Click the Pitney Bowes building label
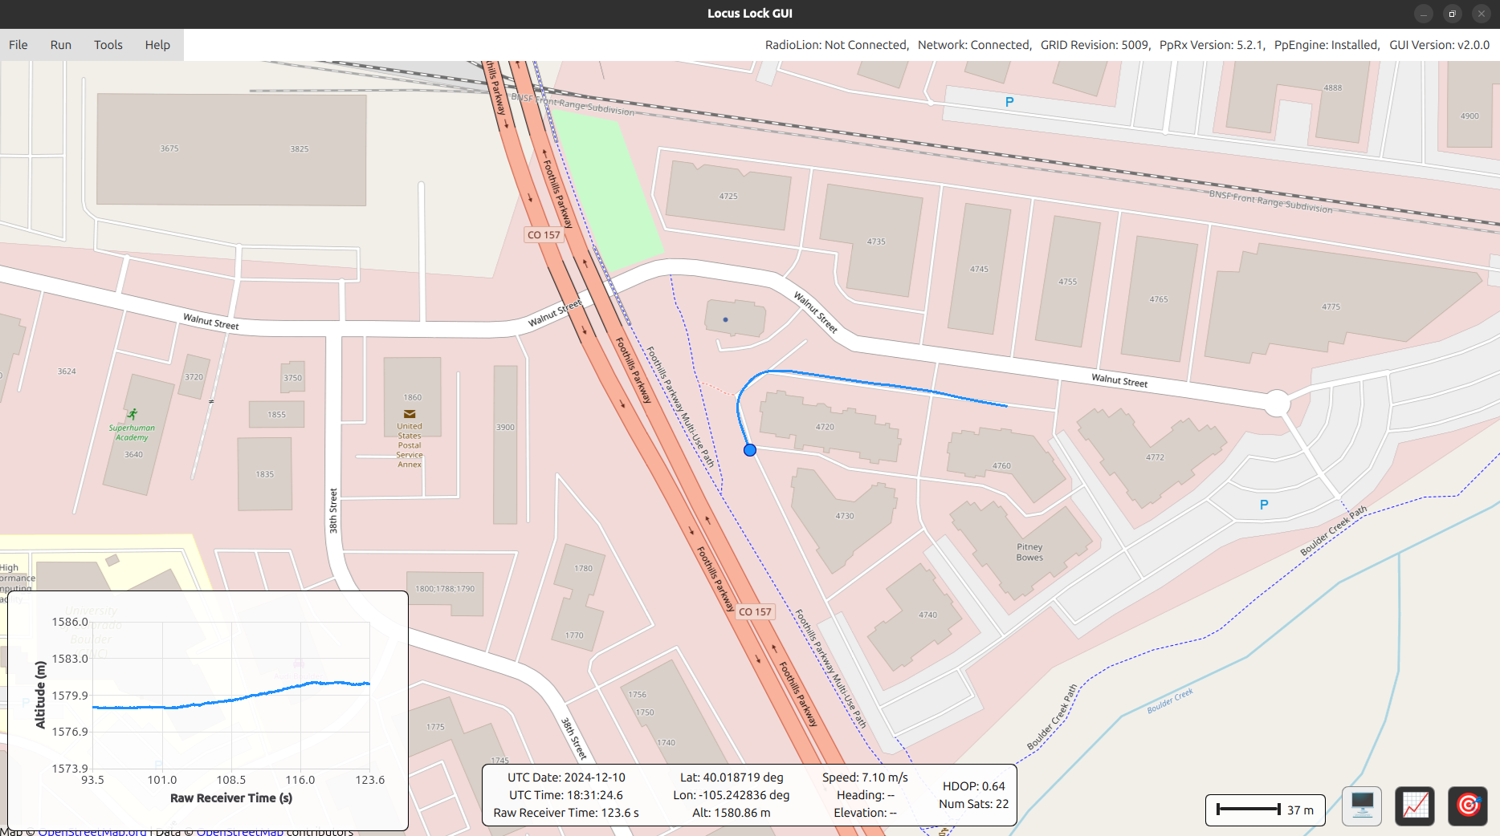Screen dimensions: 1500x836 click(x=1029, y=552)
